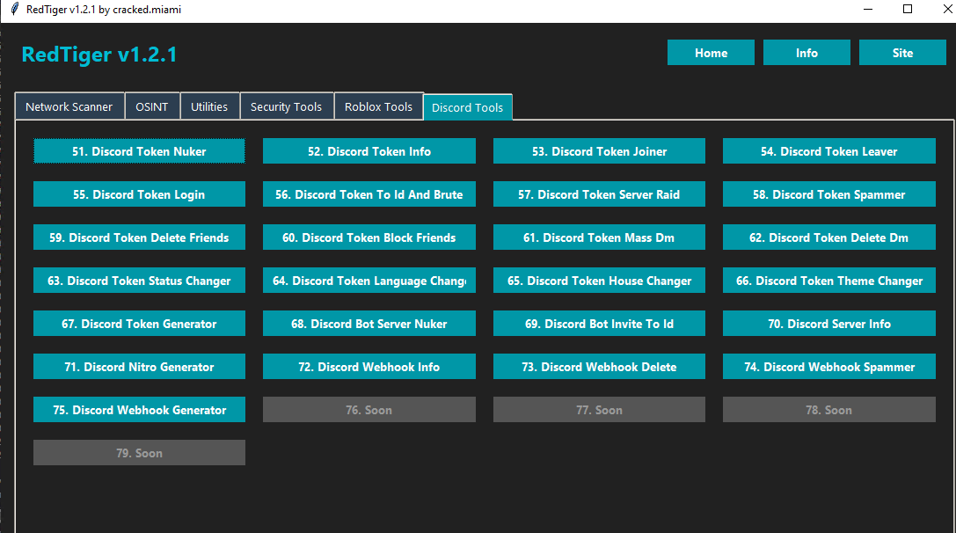
Task: Click the 64. Discord Token Language Changer button
Action: 369,281
